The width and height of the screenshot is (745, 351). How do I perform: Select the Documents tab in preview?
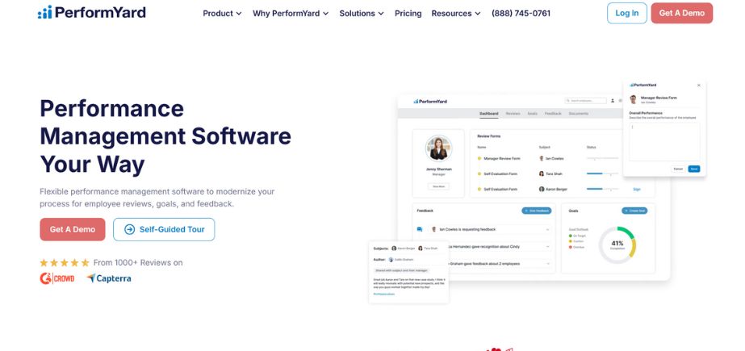(x=578, y=114)
